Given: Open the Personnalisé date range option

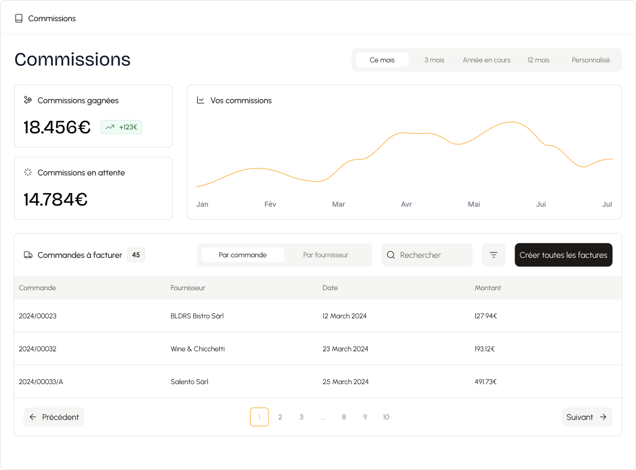Looking at the screenshot, I should tap(590, 60).
